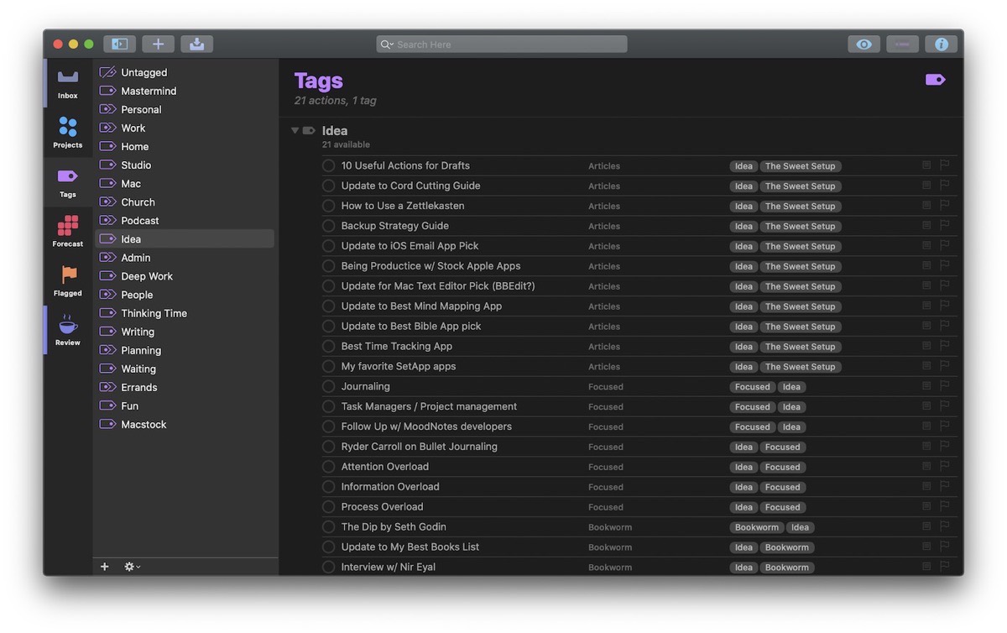Click the Focused tag on 'Information Overload'
1007x633 pixels.
tap(783, 487)
